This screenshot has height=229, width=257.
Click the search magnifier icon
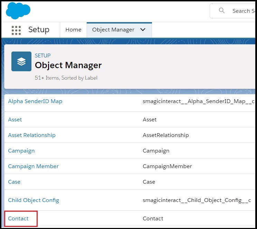point(222,10)
